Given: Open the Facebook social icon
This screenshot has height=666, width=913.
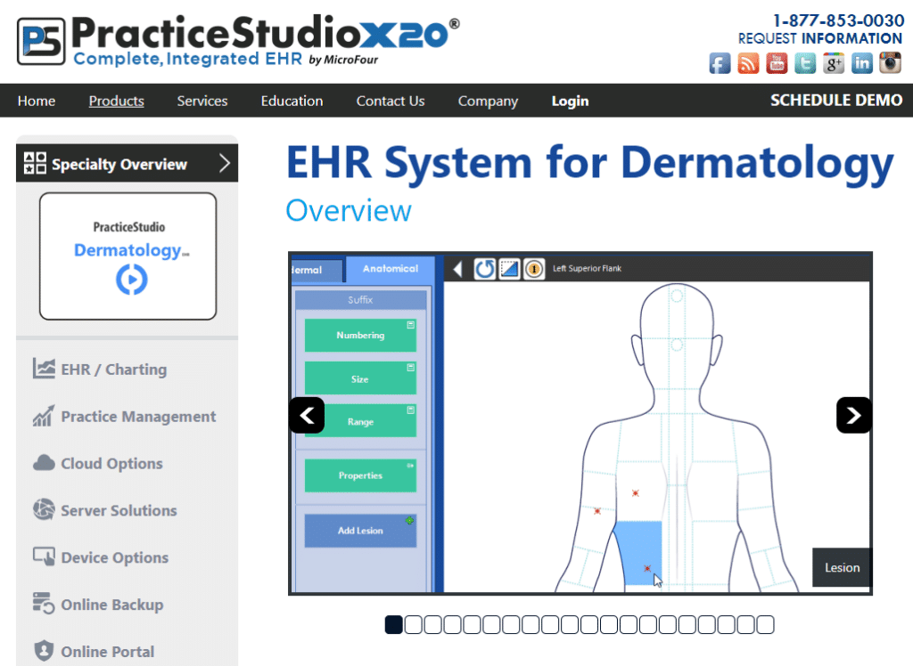Looking at the screenshot, I should [x=720, y=63].
